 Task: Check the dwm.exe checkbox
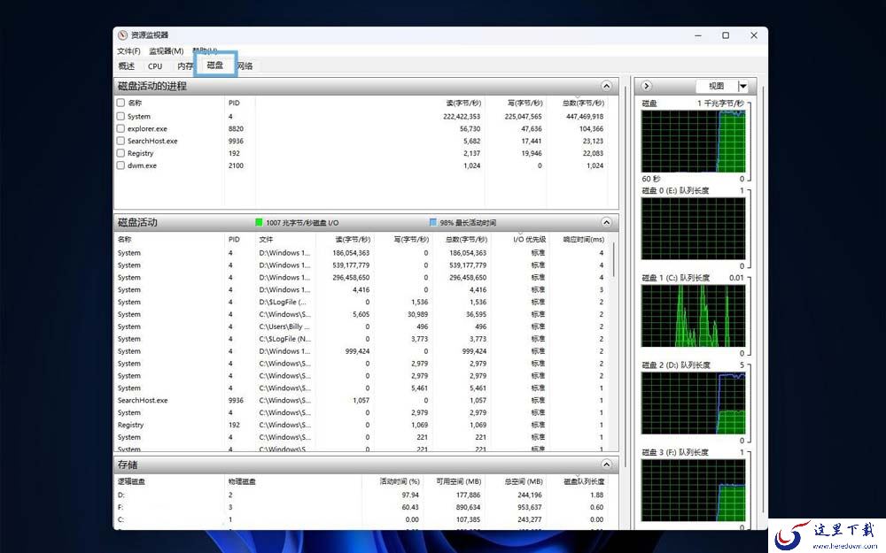click(x=120, y=165)
